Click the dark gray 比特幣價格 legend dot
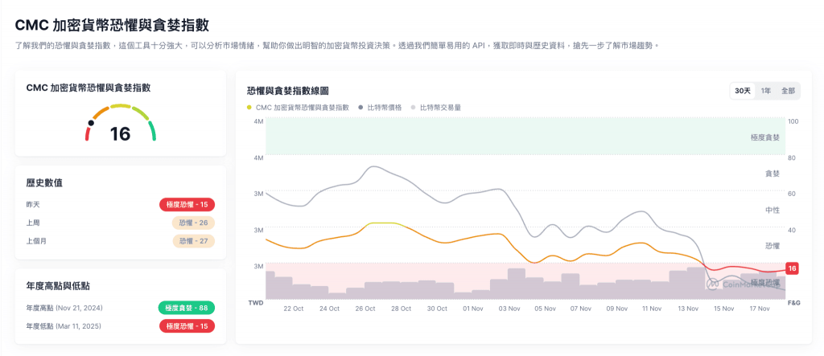 360,107
